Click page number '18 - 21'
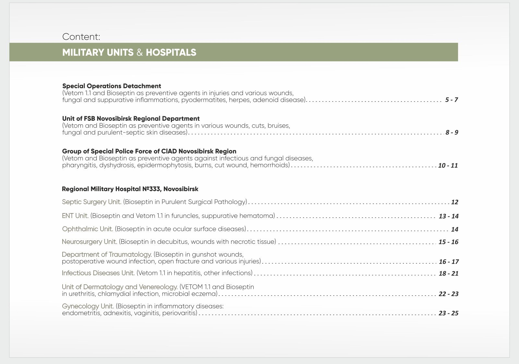The image size is (519, 364). tap(449, 273)
